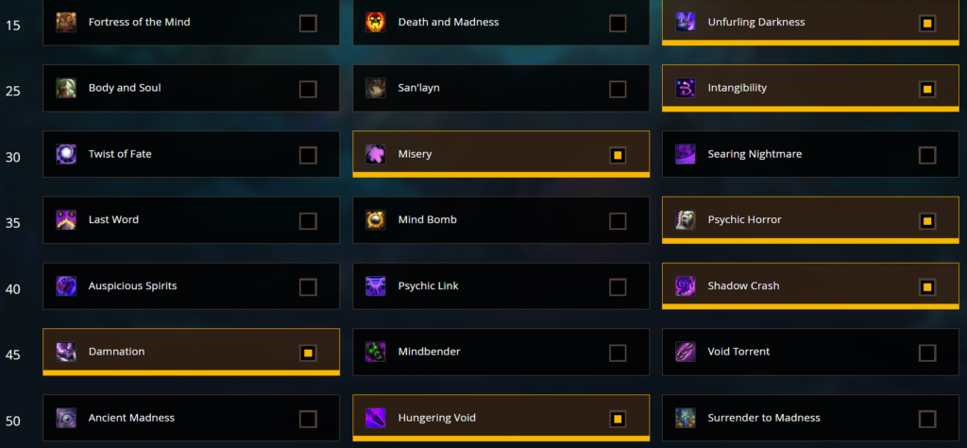Click the Death and Madness skull icon
The width and height of the screenshot is (967, 448).
tap(376, 23)
